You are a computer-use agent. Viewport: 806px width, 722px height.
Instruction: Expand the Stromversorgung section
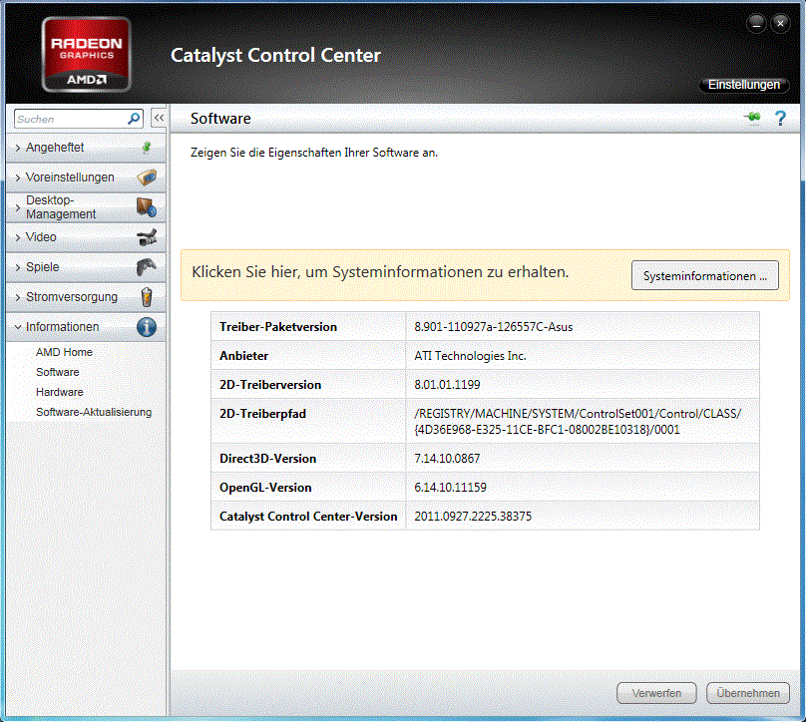click(x=86, y=297)
